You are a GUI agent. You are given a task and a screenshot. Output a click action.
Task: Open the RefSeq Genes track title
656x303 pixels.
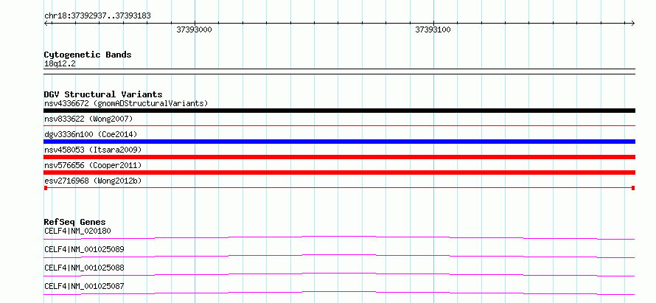click(x=75, y=222)
